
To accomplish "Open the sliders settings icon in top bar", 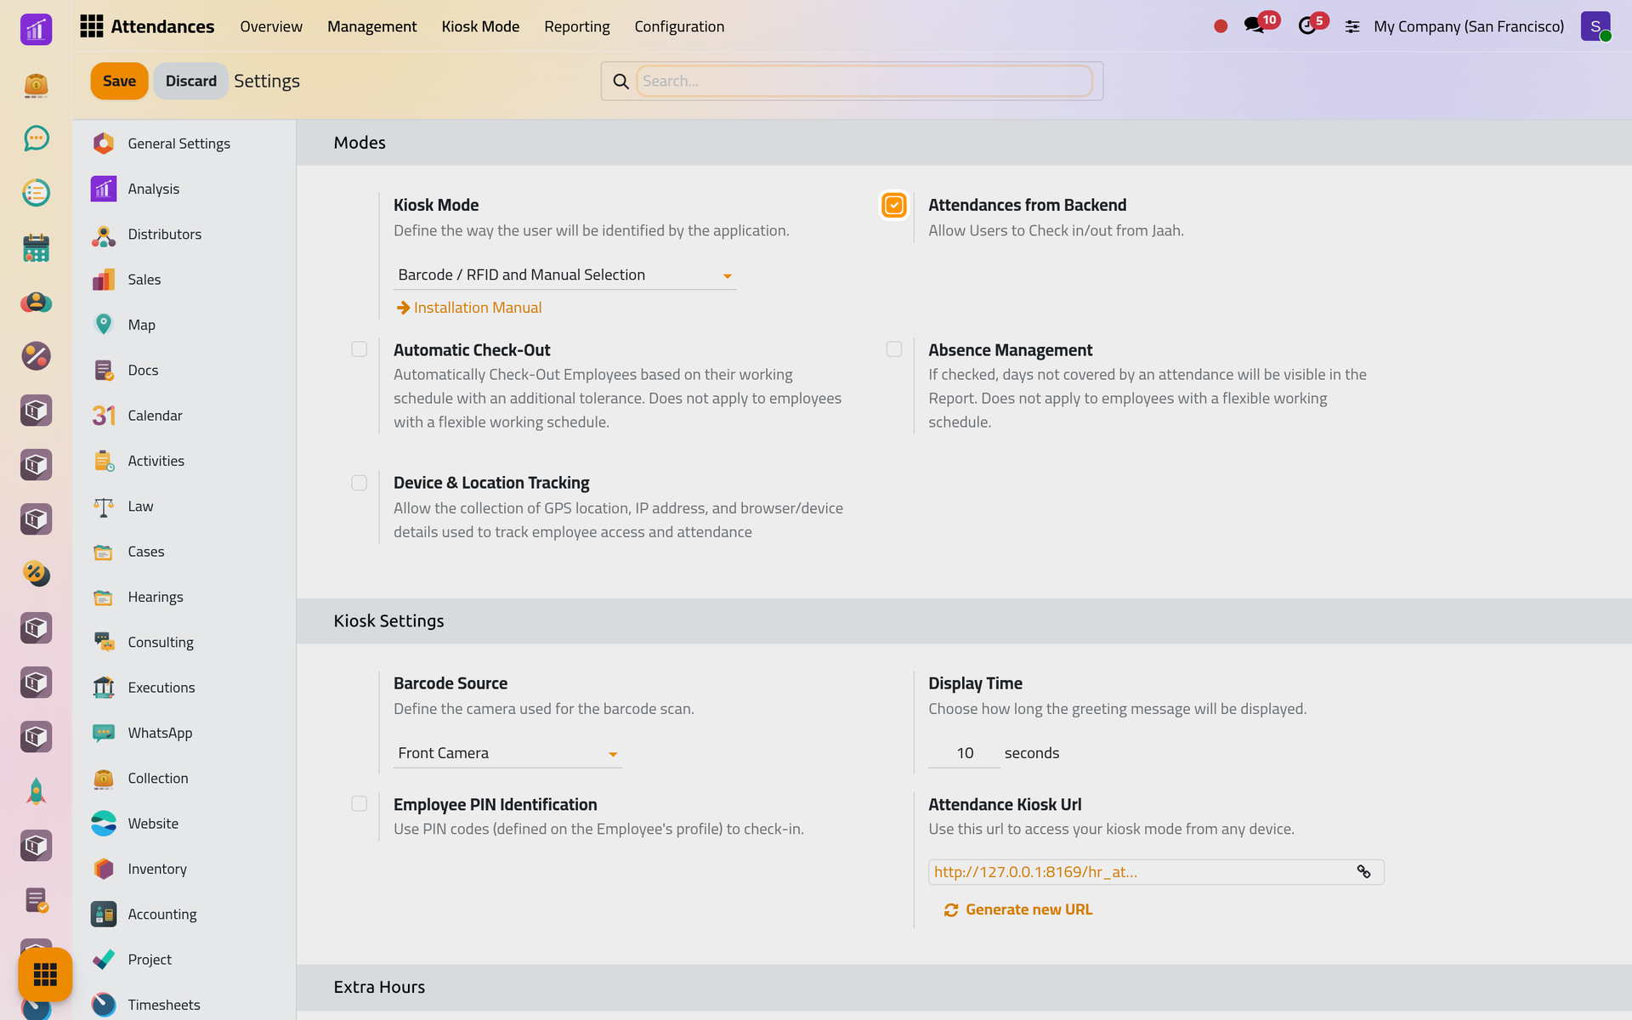I will [x=1352, y=27].
